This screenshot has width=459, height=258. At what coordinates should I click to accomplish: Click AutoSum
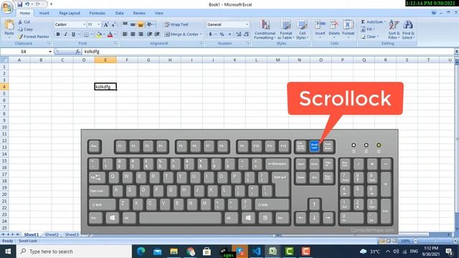coord(372,22)
